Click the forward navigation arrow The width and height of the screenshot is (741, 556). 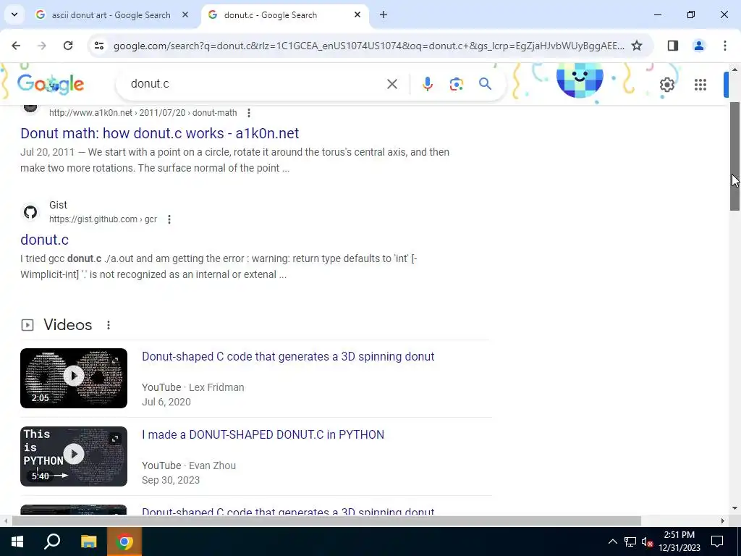[42, 46]
